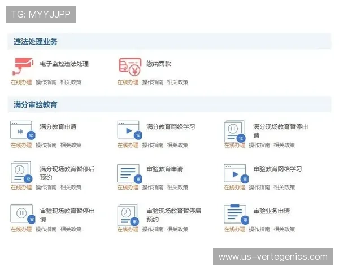Click 操作指南 under 满分现场教育暂停申请
The image size is (339, 271).
pyautogui.click(x=259, y=145)
